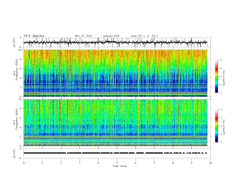Select the date text "Nov.23, 2018"
The height and width of the screenshot is (183, 237).
click(83, 36)
